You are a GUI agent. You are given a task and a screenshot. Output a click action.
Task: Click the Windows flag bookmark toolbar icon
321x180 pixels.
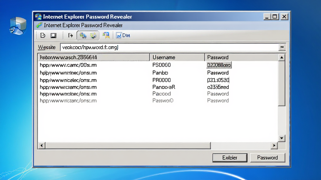[x=106, y=35]
